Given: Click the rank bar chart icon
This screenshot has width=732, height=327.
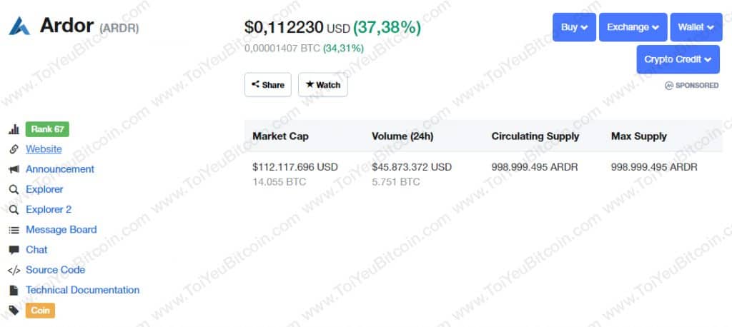Looking at the screenshot, I should click(x=14, y=129).
